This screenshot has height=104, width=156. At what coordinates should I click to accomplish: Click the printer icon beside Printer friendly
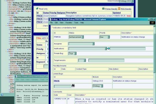tap(103, 9)
